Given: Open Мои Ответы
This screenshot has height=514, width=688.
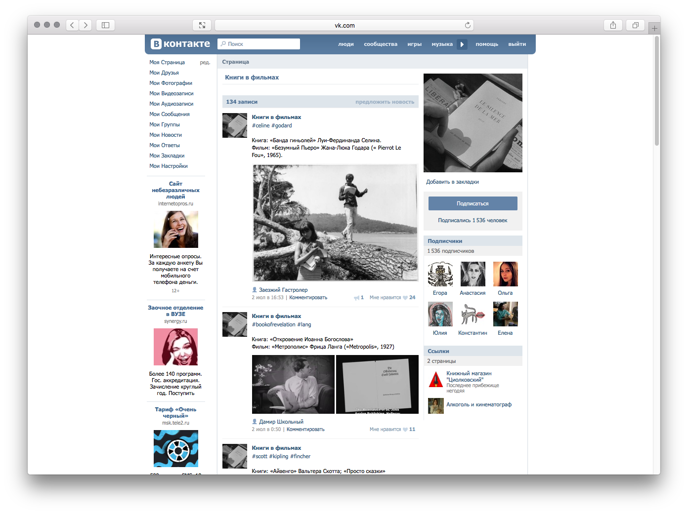Looking at the screenshot, I should [165, 145].
